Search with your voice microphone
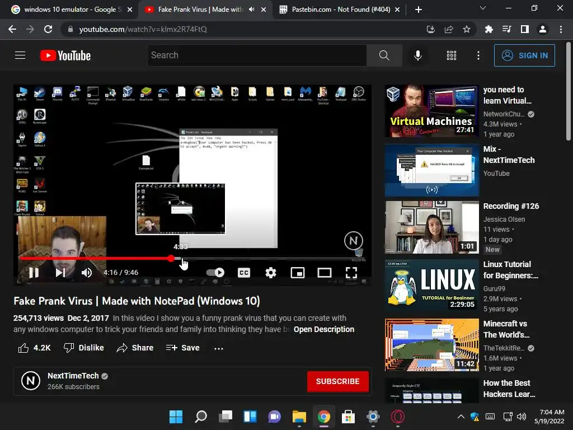This screenshot has width=573, height=430. click(418, 55)
